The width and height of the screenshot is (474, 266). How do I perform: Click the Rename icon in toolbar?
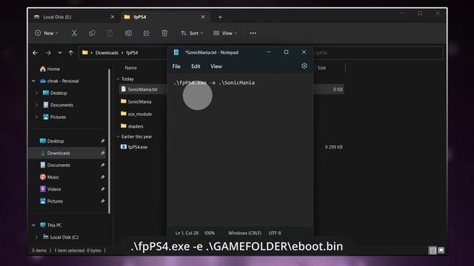click(x=128, y=33)
